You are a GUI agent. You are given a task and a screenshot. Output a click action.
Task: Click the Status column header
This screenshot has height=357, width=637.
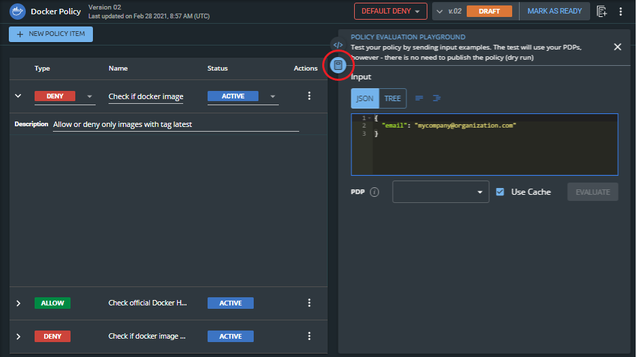[x=217, y=69]
